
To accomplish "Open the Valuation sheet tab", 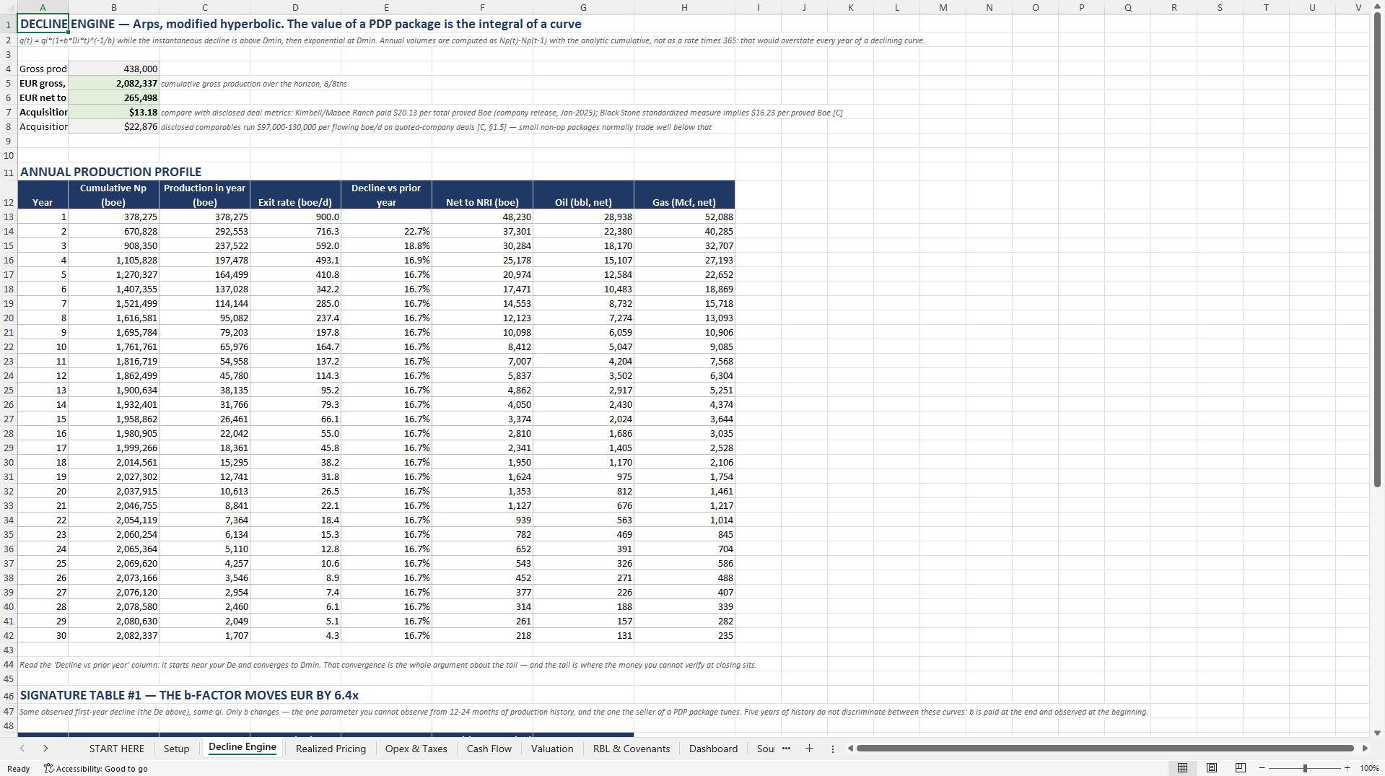I will pos(552,749).
